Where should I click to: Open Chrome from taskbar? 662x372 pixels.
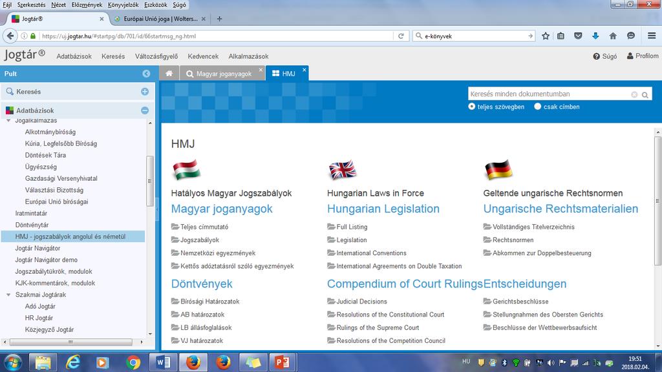(133, 363)
